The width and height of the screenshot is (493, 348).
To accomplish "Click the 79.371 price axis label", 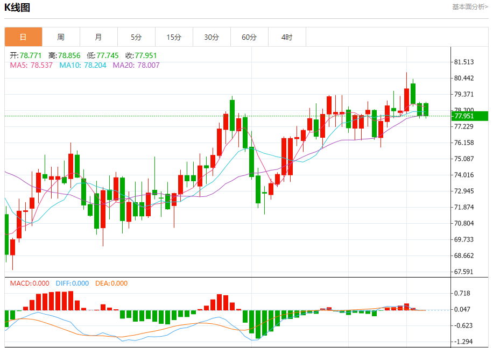I will (x=464, y=94).
